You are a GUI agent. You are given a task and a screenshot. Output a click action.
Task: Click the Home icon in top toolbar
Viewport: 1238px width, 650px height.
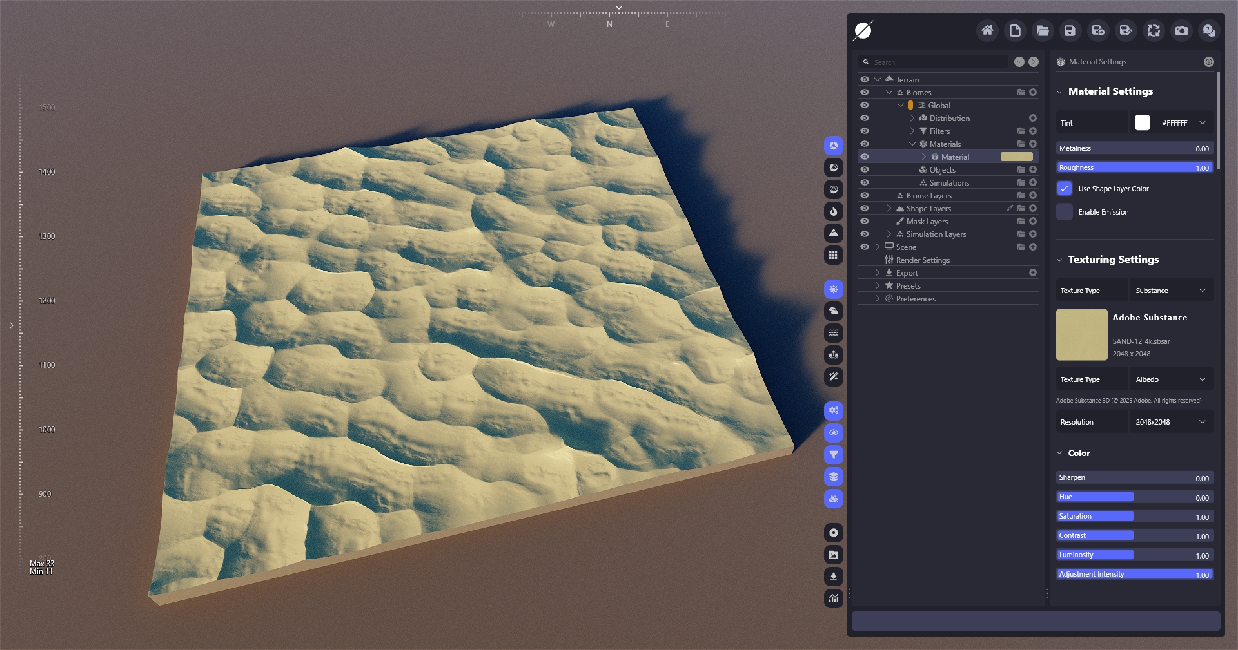(987, 30)
